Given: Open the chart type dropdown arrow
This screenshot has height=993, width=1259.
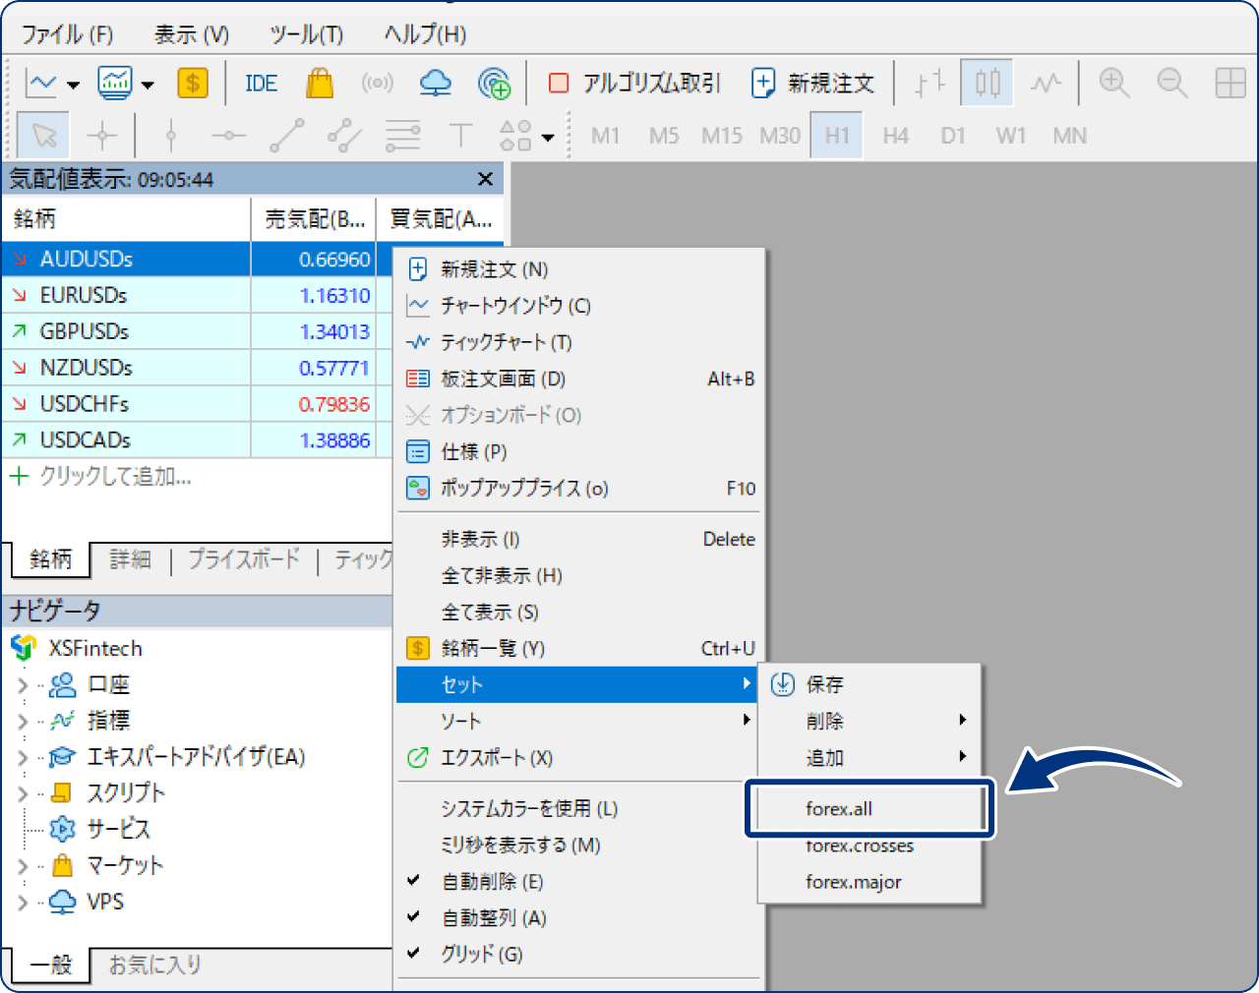Looking at the screenshot, I should (73, 84).
